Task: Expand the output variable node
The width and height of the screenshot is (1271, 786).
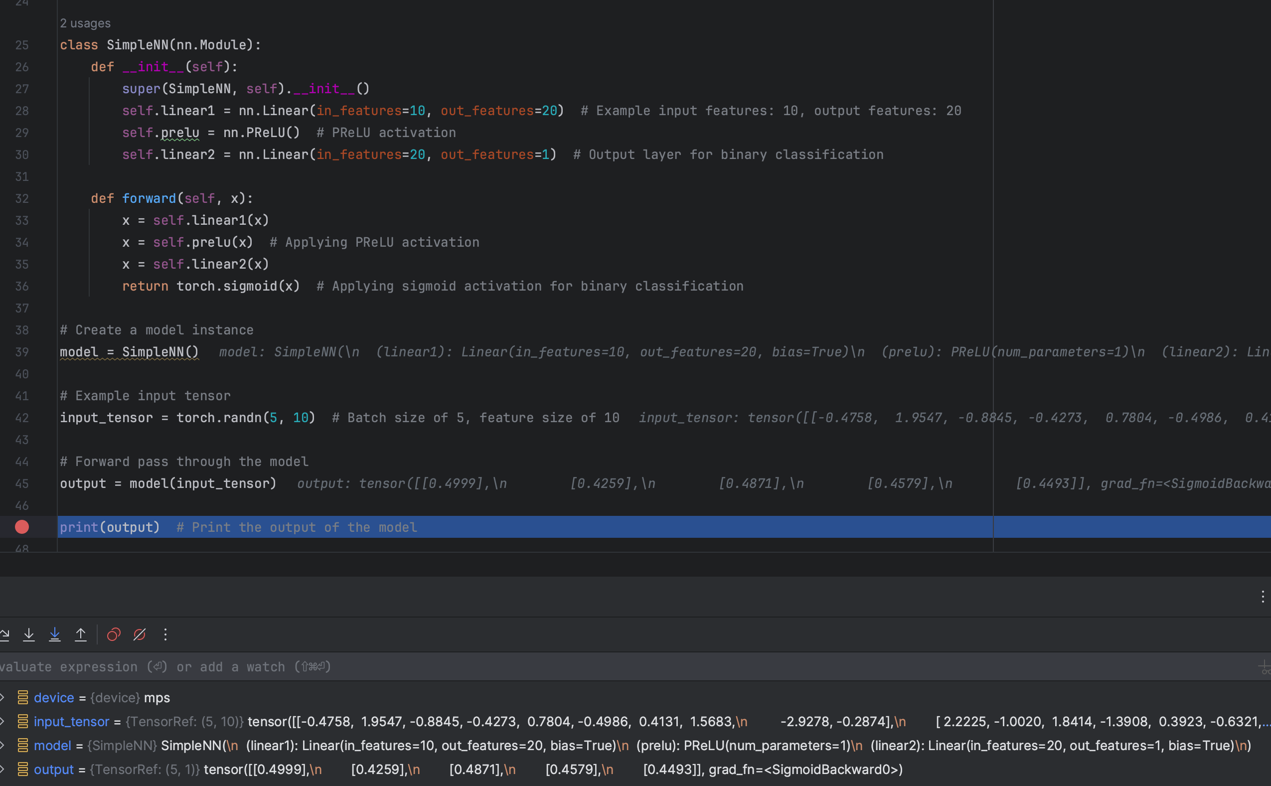Action: tap(3, 769)
